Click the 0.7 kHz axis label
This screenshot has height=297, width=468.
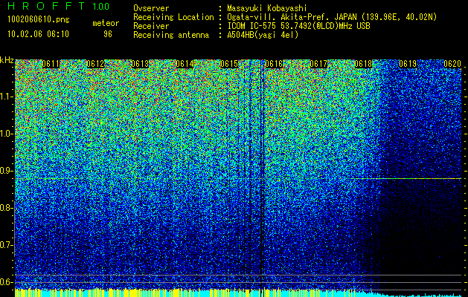6,245
